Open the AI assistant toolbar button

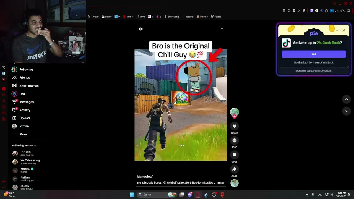(343, 11)
